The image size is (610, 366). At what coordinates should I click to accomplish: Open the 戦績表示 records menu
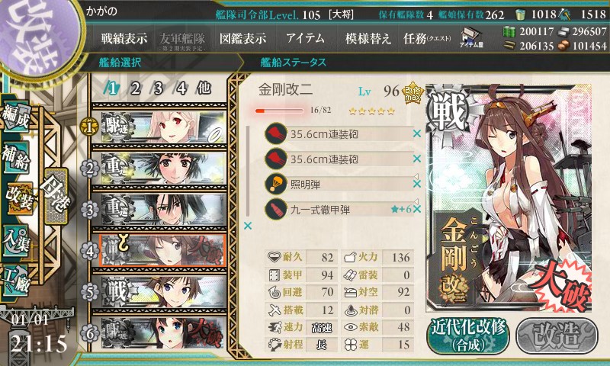124,38
